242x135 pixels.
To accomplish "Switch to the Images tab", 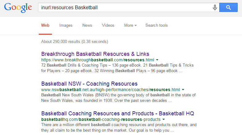I will tap(66, 25).
